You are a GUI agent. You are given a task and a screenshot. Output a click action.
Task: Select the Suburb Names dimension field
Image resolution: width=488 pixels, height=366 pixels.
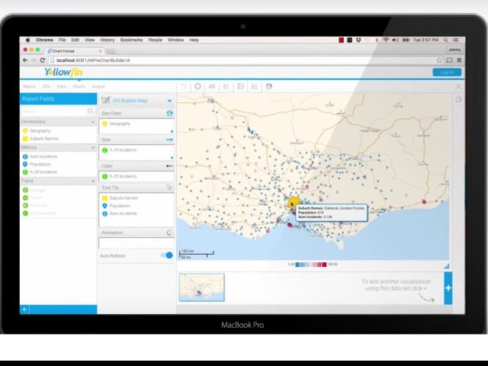click(x=43, y=139)
